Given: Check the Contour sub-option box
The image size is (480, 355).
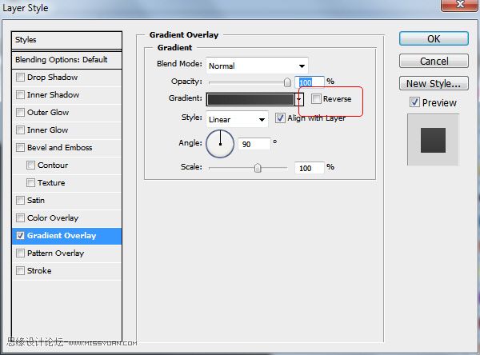Looking at the screenshot, I should [30, 166].
